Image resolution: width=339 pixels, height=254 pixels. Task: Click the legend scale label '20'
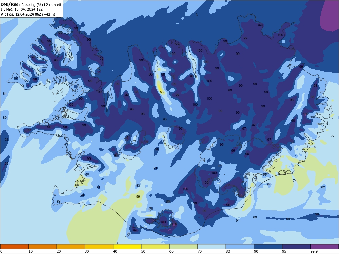[x=59, y=251]
